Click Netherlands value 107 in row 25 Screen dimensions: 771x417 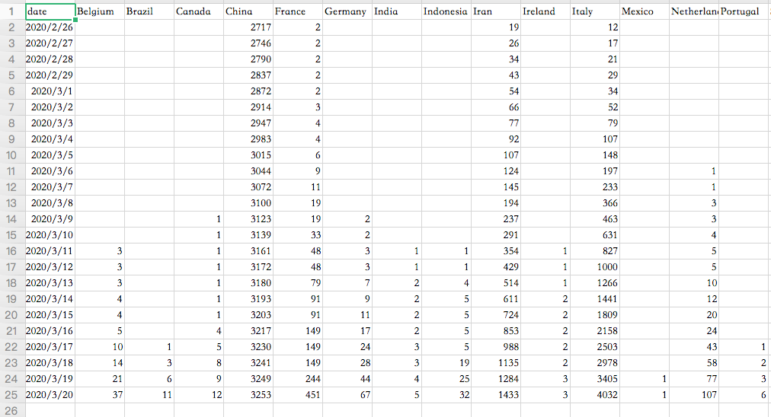[x=694, y=395]
